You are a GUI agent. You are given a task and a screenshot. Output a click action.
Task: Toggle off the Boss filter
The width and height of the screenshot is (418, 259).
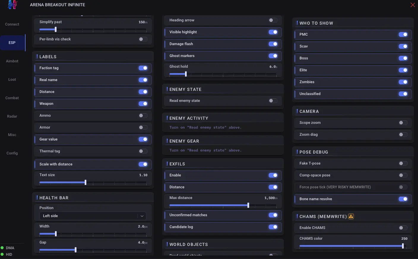pyautogui.click(x=403, y=58)
